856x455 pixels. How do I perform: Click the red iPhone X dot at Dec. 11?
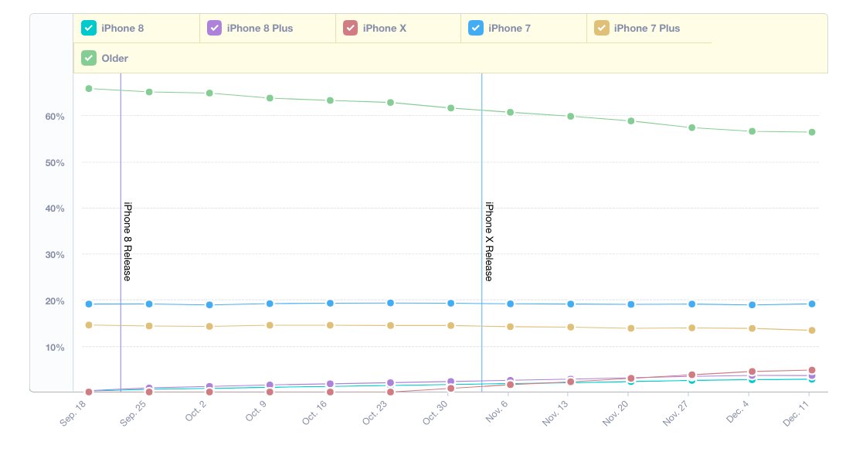coord(812,370)
